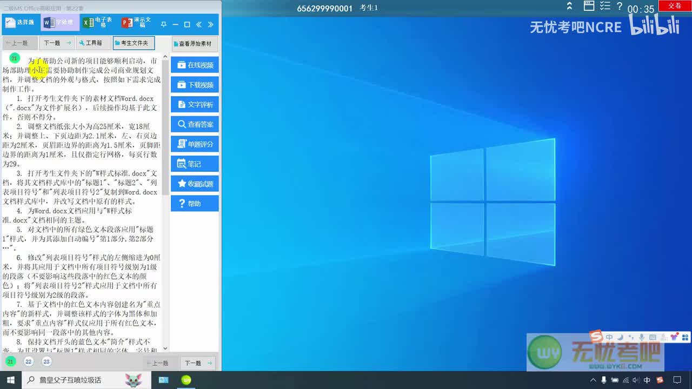Click 查看原始素材 button
692x389 pixels.
pyautogui.click(x=195, y=44)
